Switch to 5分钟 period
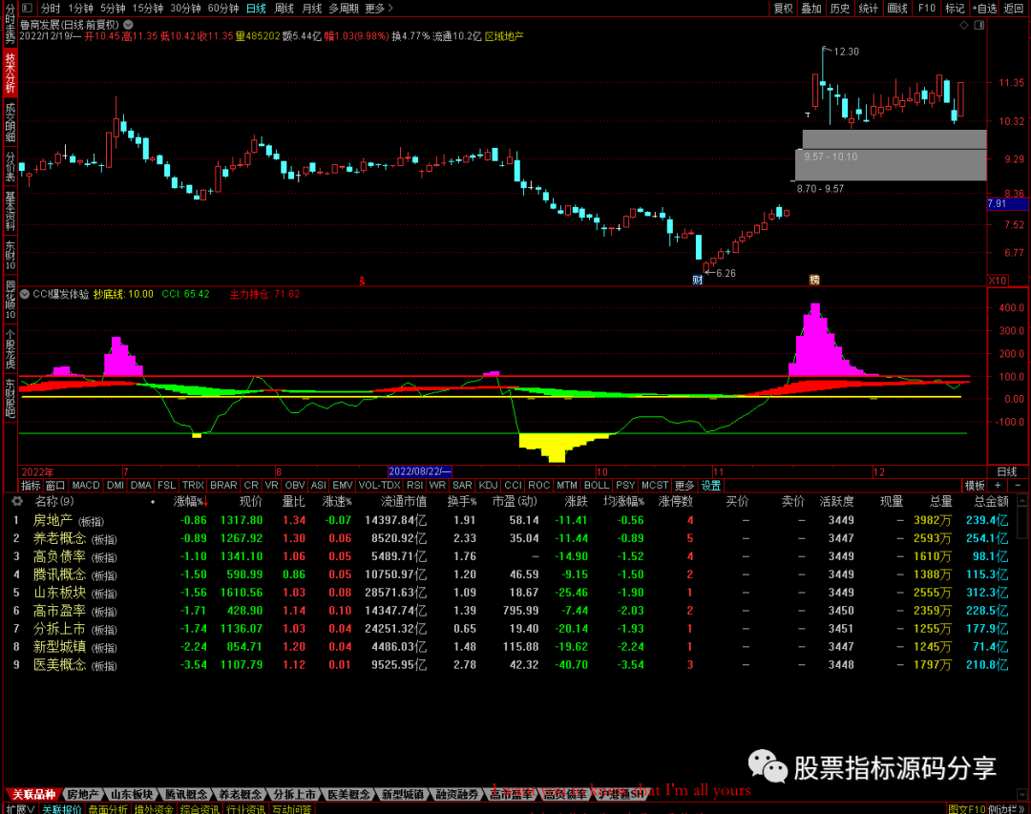The image size is (1031, 814). point(113,8)
